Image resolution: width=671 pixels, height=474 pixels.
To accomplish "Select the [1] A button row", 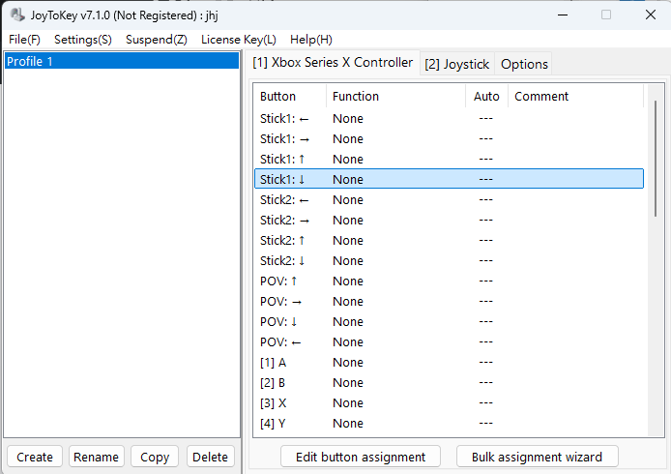I will tap(449, 362).
